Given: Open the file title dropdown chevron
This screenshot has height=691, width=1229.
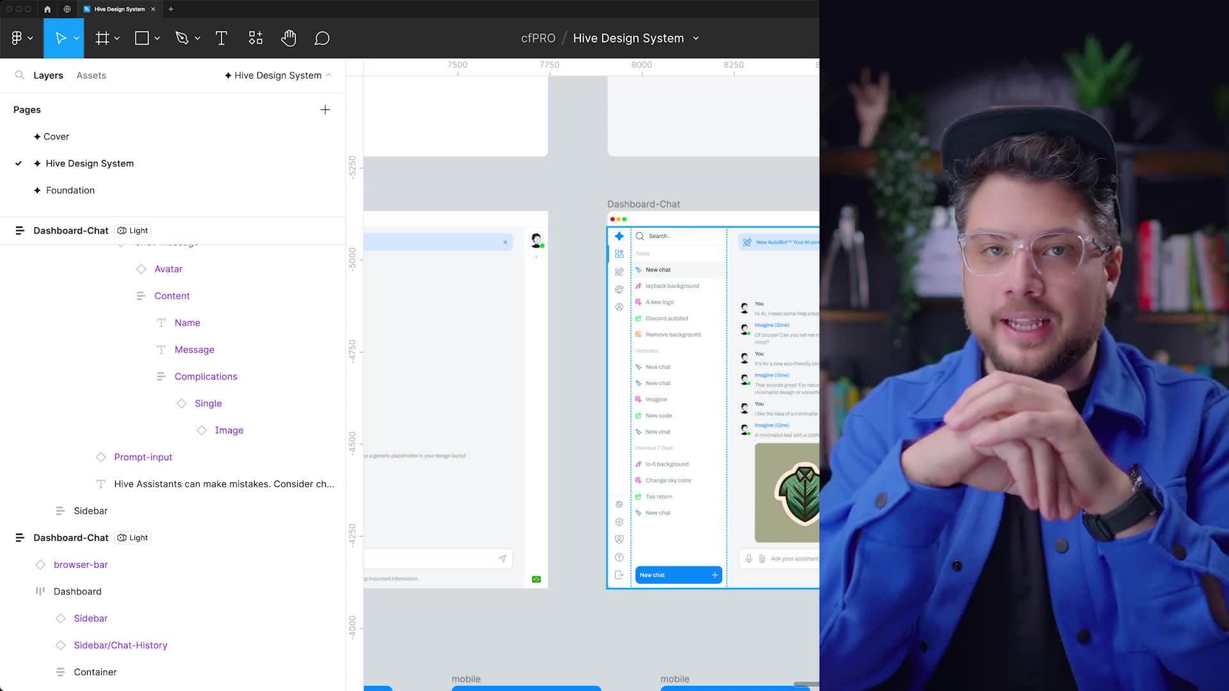Looking at the screenshot, I should coord(696,38).
